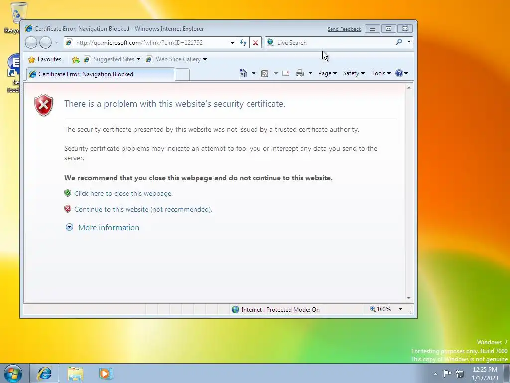Viewport: 510px width, 383px height.
Task: Click the Show desktop button
Action: 506,373
